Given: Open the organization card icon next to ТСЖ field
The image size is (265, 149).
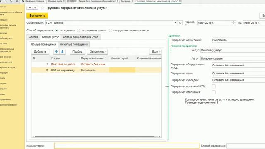Looking at the screenshot, I should point(180,23).
